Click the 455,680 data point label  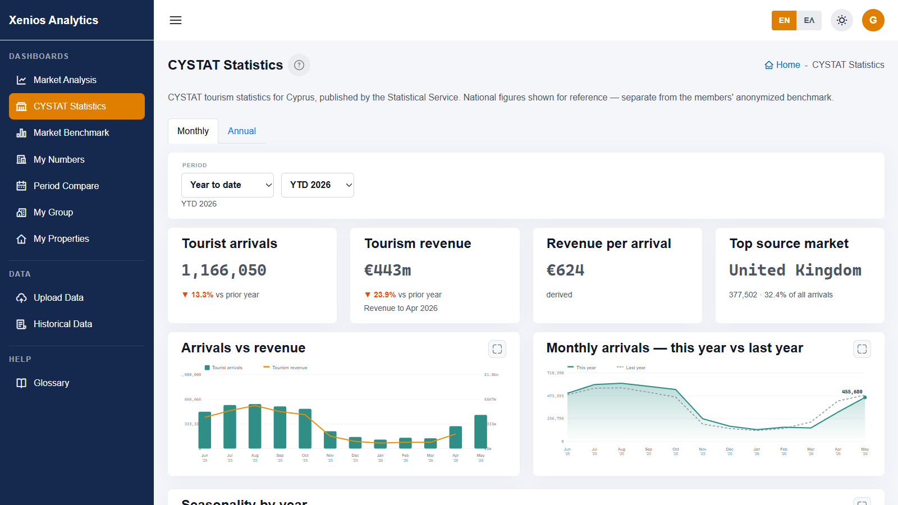(x=852, y=392)
